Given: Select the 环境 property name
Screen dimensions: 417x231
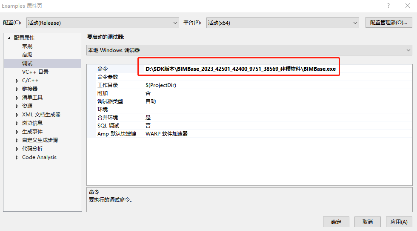Looking at the screenshot, I should pyautogui.click(x=103, y=109).
